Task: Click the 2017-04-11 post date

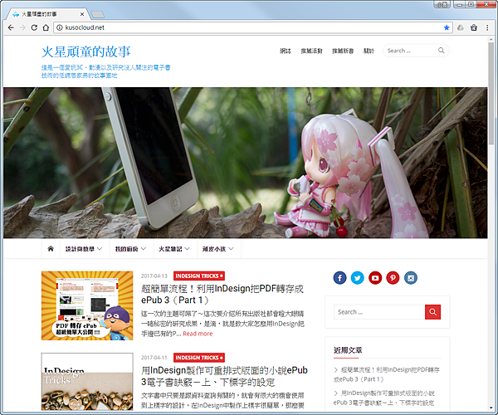Action: pyautogui.click(x=154, y=358)
